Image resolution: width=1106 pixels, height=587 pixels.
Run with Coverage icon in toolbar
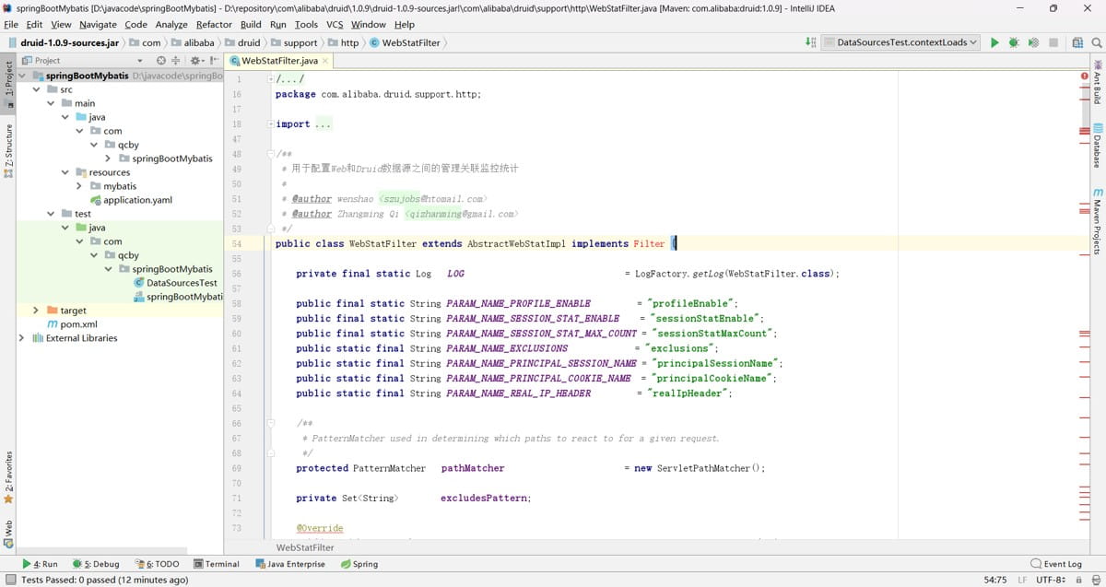point(1033,42)
